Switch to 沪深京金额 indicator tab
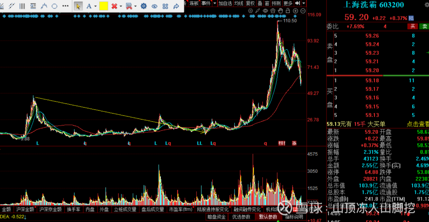 pyautogui.click(x=50, y=209)
